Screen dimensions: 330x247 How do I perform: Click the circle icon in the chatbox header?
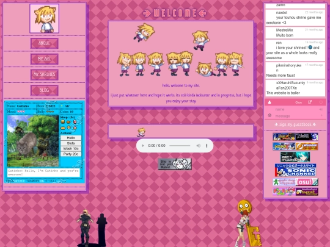(x=321, y=102)
